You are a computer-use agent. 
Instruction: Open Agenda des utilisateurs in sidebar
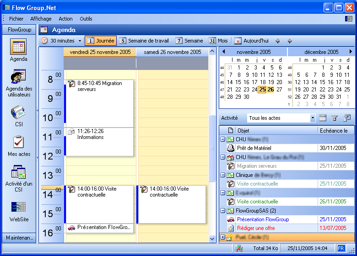point(18,77)
